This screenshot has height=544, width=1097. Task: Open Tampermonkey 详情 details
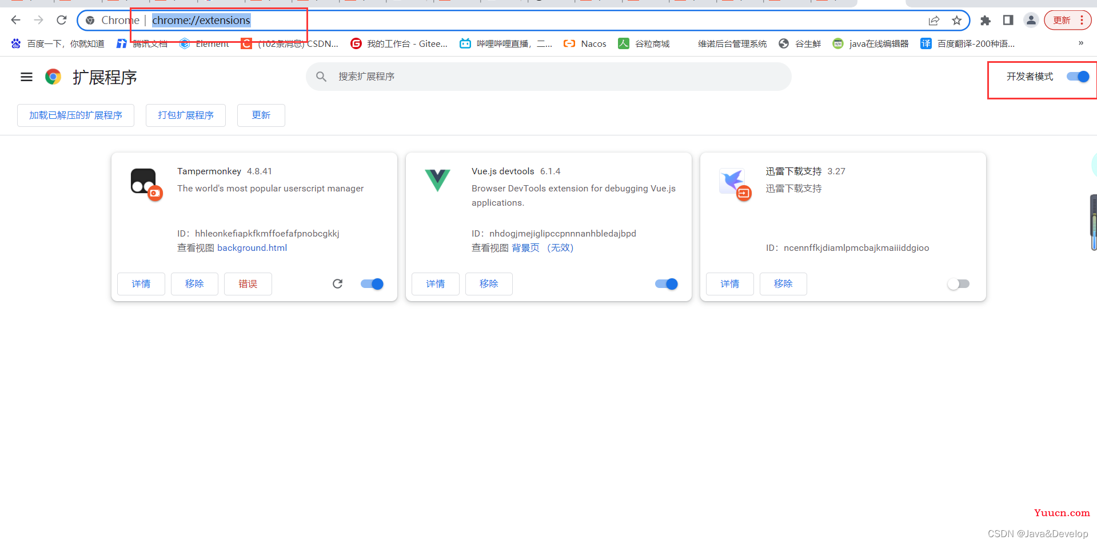pos(141,284)
